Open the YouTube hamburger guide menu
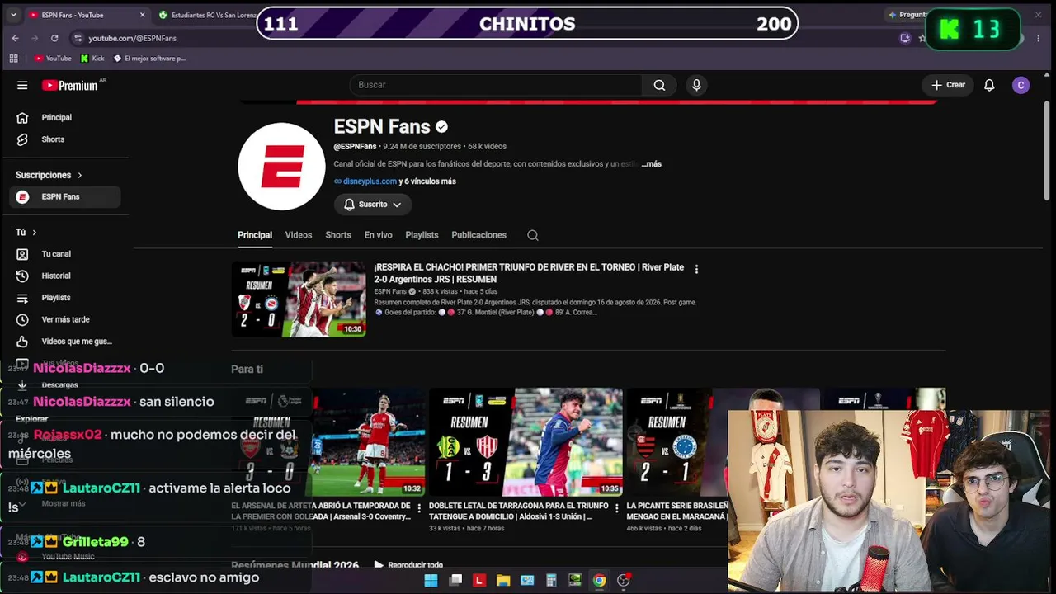The image size is (1056, 594). coord(22,85)
